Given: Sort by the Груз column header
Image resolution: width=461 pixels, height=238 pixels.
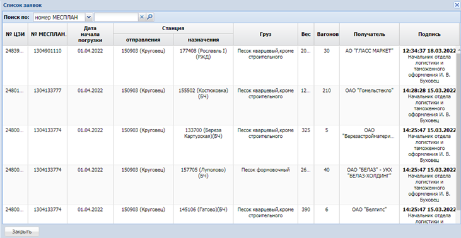Looking at the screenshot, I should coord(266,35).
